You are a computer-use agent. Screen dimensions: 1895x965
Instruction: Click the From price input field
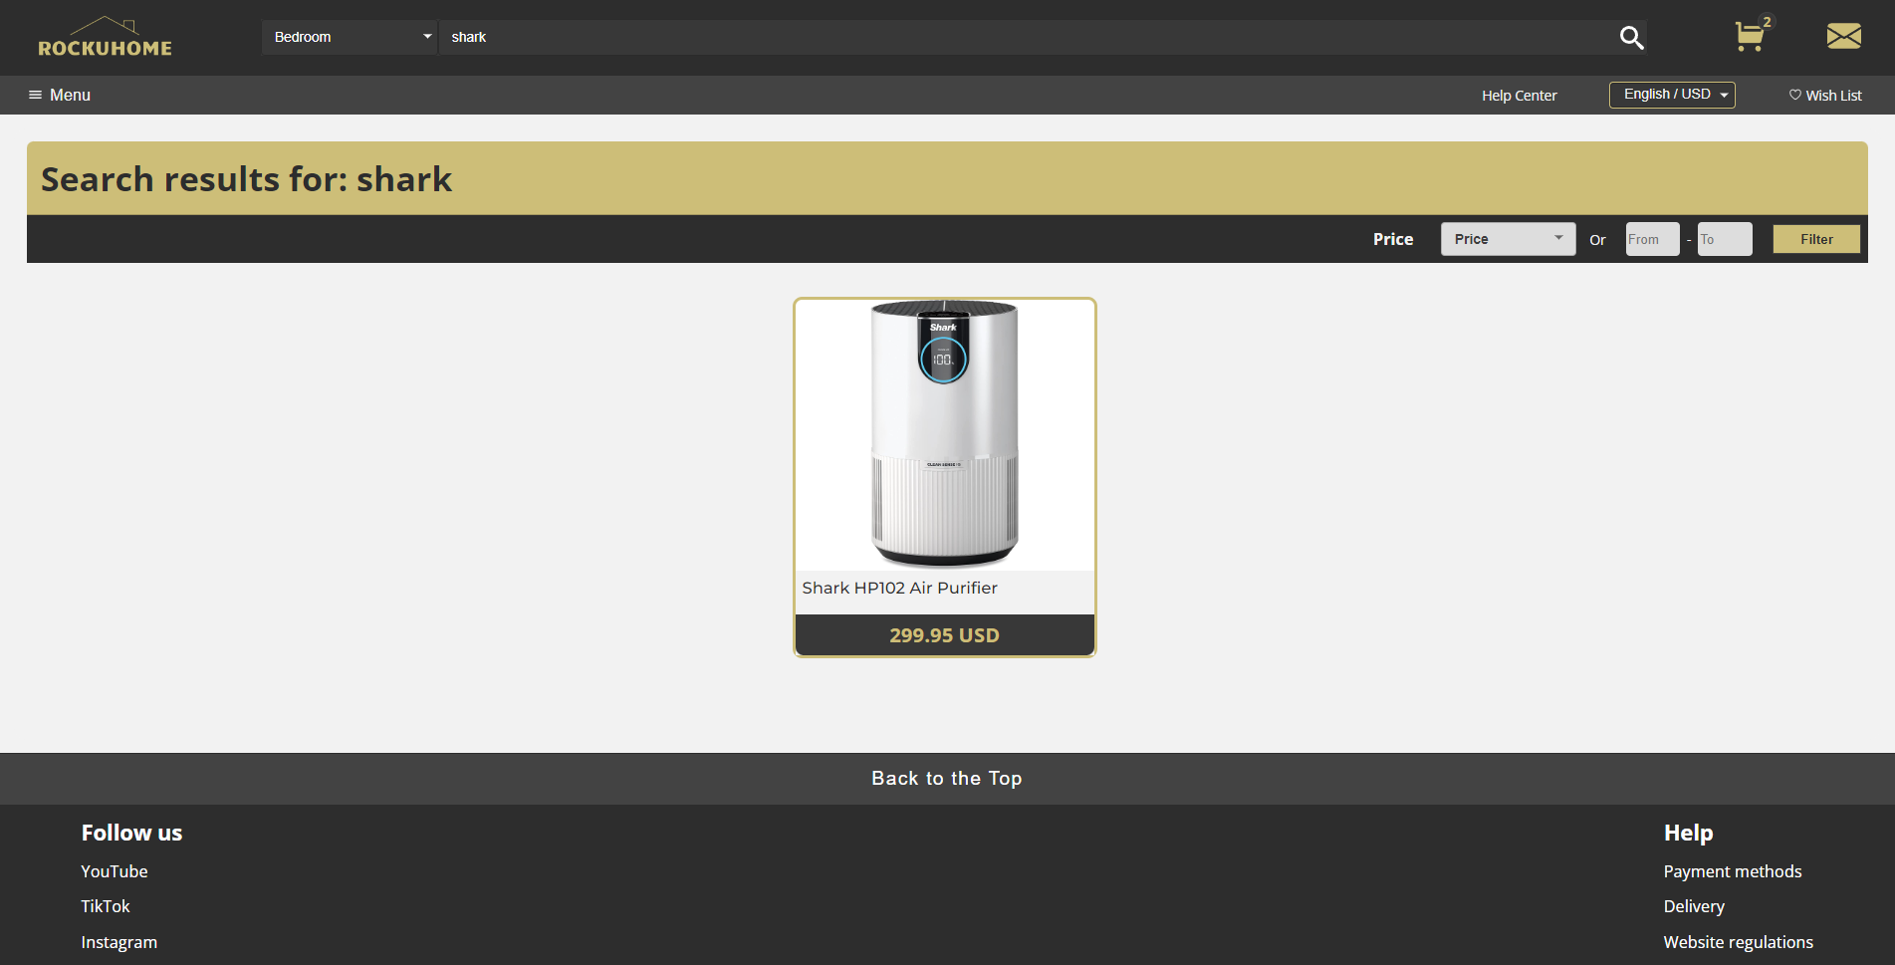click(x=1651, y=239)
